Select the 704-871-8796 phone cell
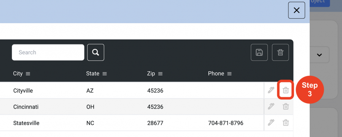Viewport: 342px width, 137px height. [x=226, y=123]
